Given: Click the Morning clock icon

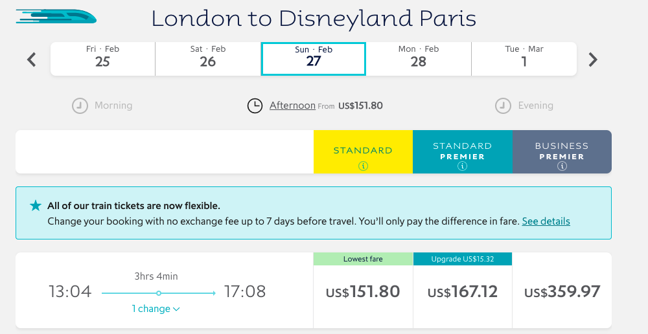Looking at the screenshot, I should [x=80, y=106].
